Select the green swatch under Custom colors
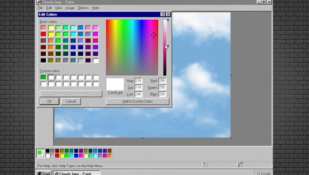This screenshot has height=175, width=309. tap(43, 77)
